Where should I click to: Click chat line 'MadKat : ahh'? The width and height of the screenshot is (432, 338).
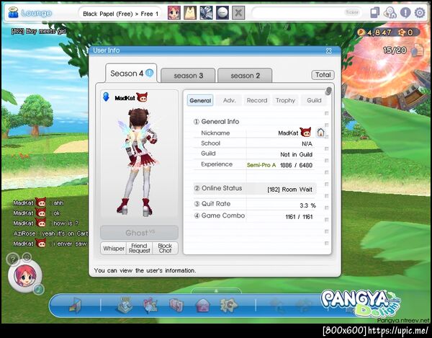(38, 203)
